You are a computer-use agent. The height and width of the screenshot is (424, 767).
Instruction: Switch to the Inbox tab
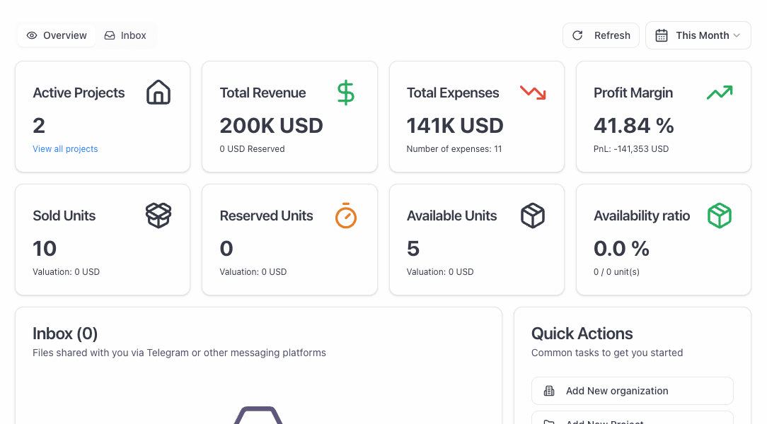(125, 35)
